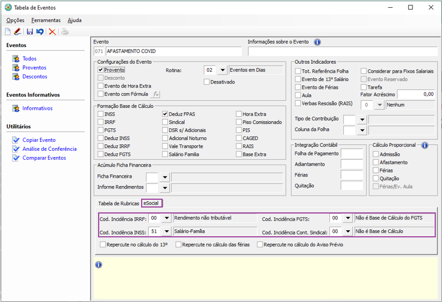The height and width of the screenshot is (303, 443).
Task: Open the Coluna da Folha dropdown
Action: click(x=362, y=130)
